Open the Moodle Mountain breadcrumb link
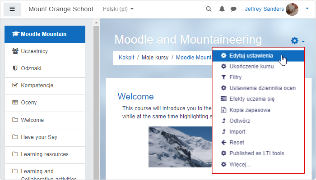Screen dimensions: 316x180 click(x=194, y=58)
